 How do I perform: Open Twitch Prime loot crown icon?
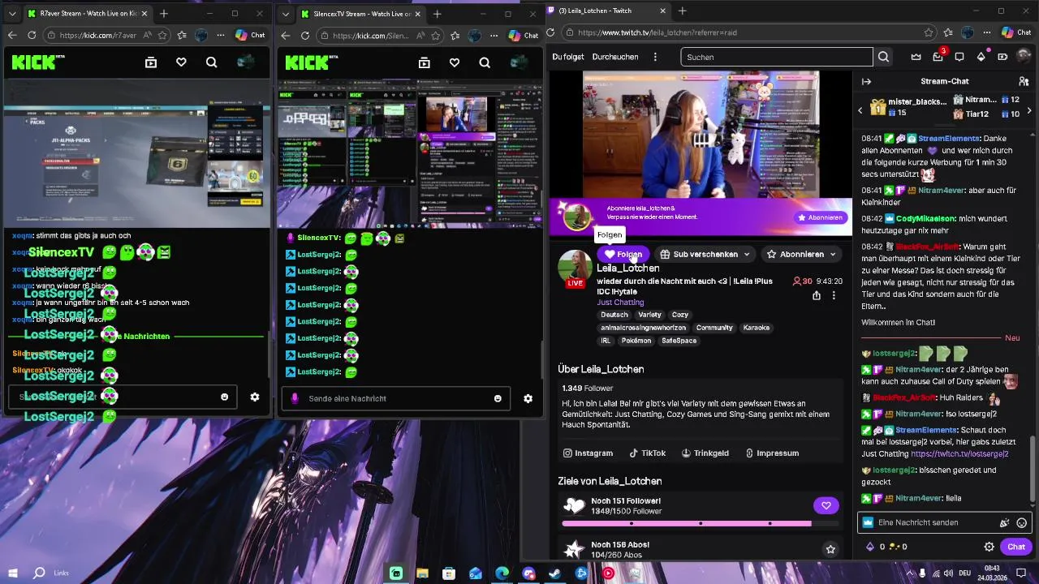pyautogui.click(x=916, y=57)
